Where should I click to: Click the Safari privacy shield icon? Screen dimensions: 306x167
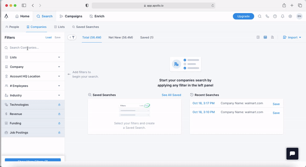(x=87, y=6)
